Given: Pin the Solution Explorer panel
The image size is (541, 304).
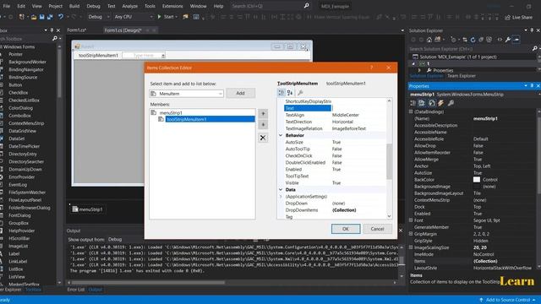Looking at the screenshot, I should (532, 30).
